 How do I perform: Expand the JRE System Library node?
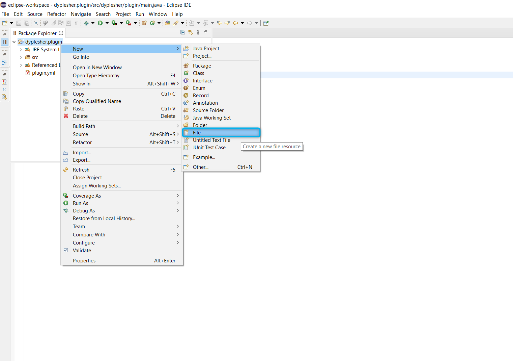point(21,50)
